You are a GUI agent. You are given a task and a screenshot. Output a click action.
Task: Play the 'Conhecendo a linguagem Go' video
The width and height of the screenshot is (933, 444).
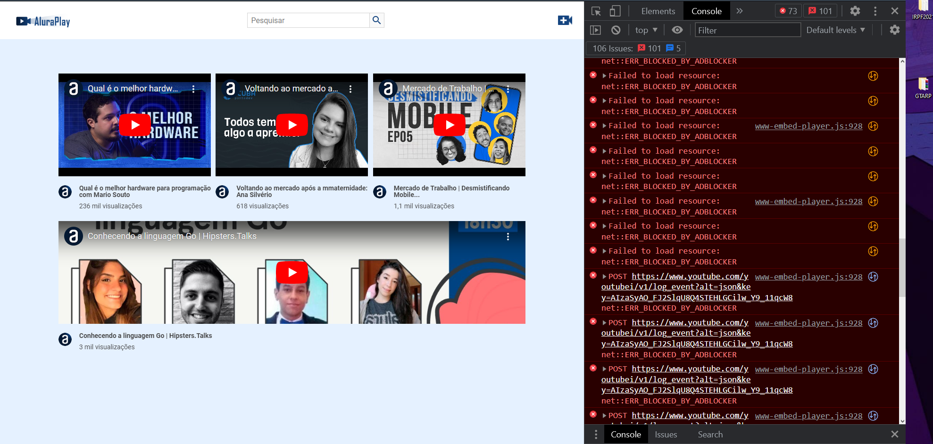(292, 272)
